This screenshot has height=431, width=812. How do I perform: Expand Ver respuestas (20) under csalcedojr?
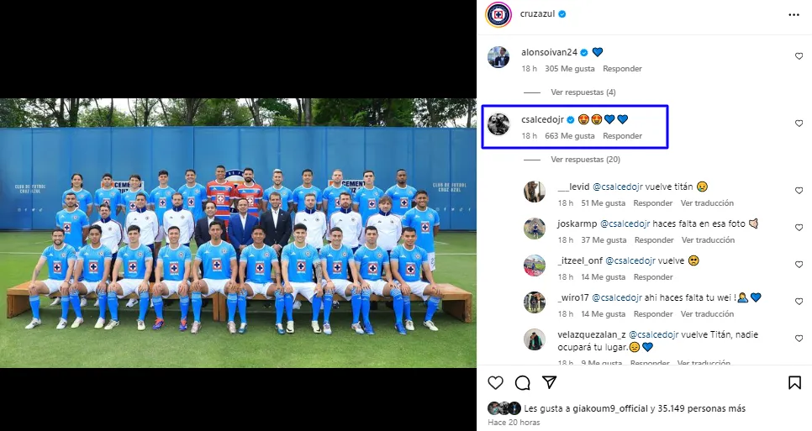pyautogui.click(x=585, y=160)
